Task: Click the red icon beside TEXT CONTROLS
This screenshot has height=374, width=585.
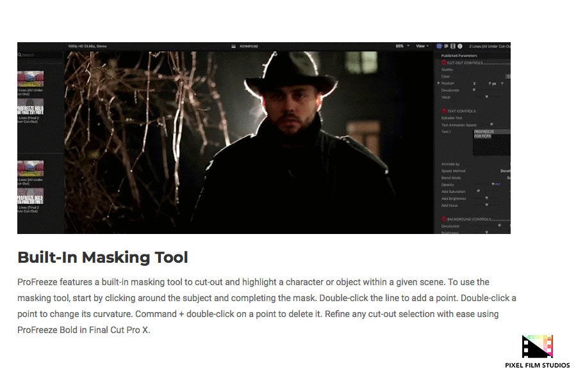Action: [444, 111]
